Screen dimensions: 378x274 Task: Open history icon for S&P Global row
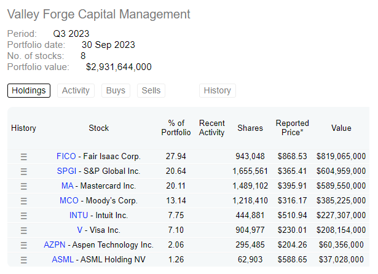click(24, 171)
